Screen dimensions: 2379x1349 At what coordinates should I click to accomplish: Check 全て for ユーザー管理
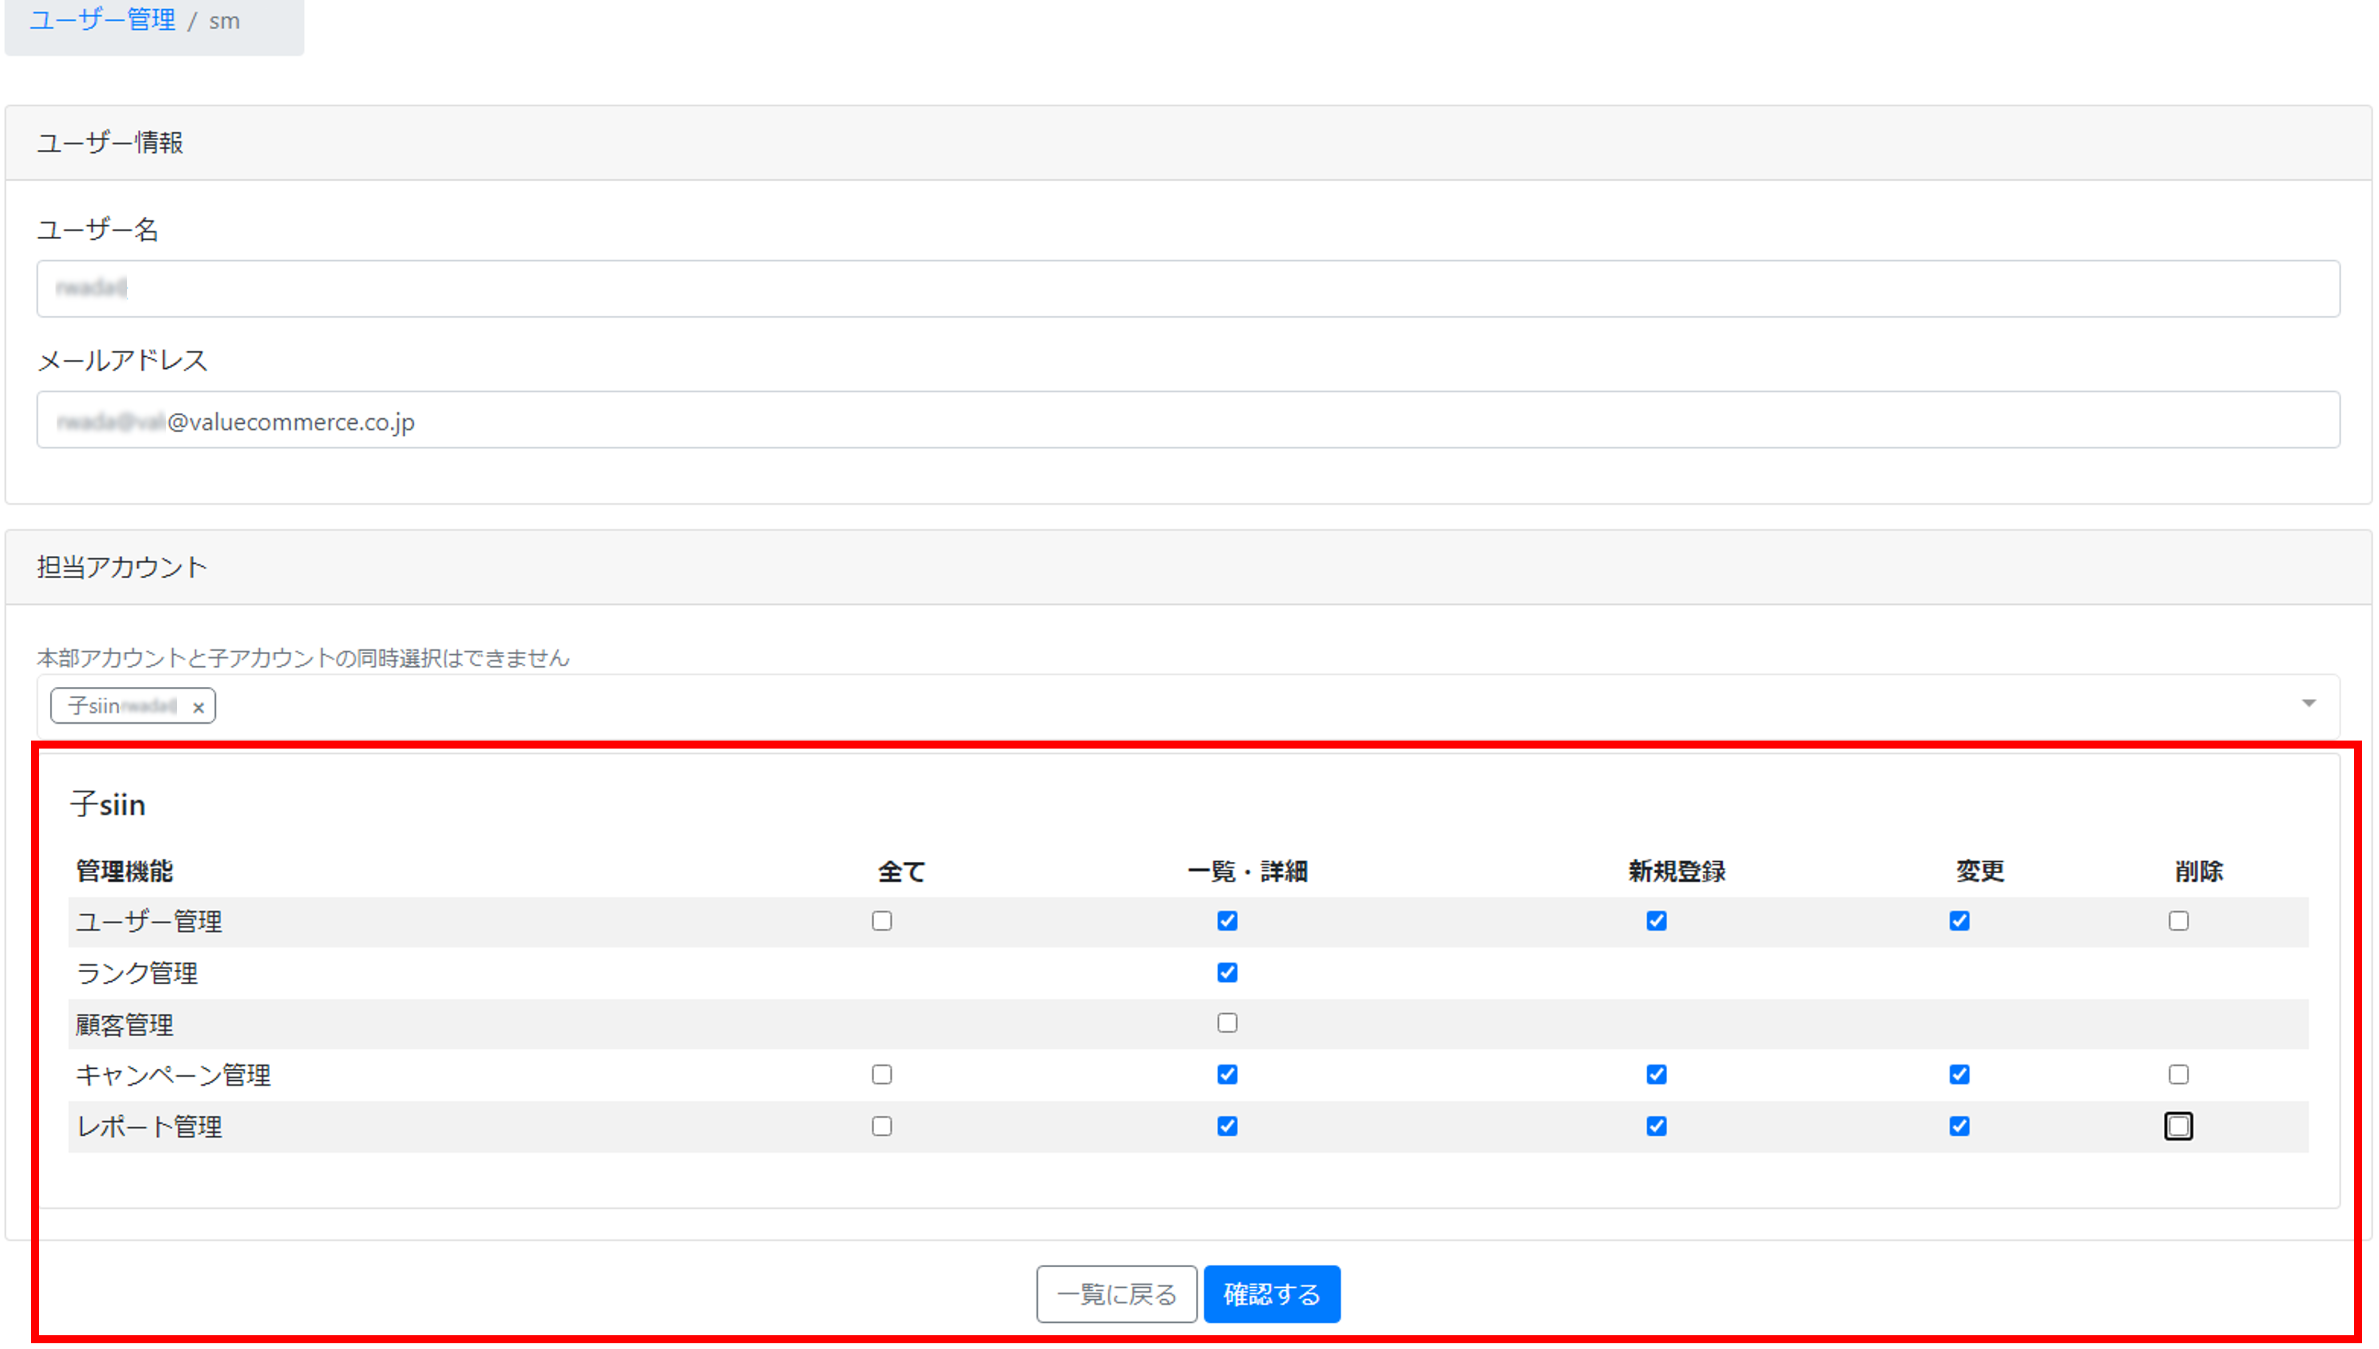click(x=881, y=921)
